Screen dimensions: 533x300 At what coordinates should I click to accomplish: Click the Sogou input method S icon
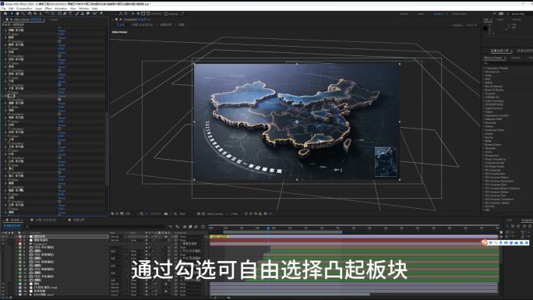[485, 242]
